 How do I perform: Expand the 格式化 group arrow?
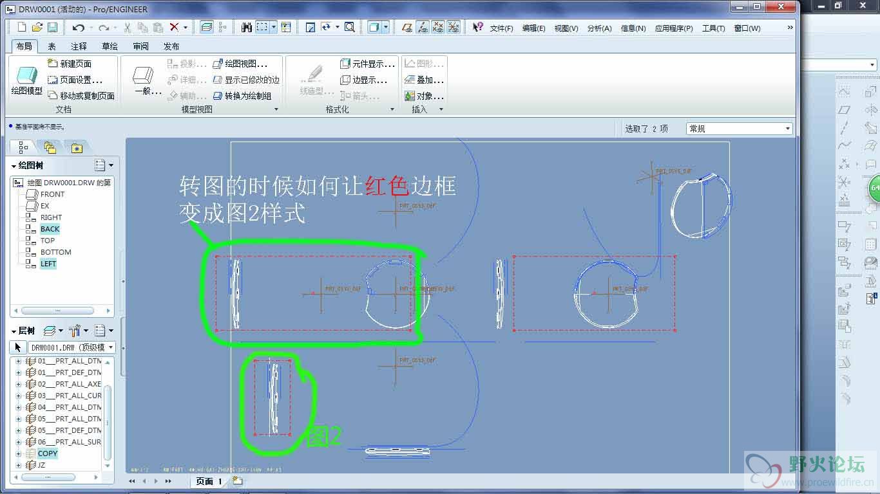coord(392,109)
